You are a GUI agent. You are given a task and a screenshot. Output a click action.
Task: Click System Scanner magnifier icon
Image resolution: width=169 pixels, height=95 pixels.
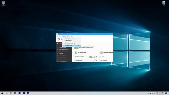(x=58, y=47)
